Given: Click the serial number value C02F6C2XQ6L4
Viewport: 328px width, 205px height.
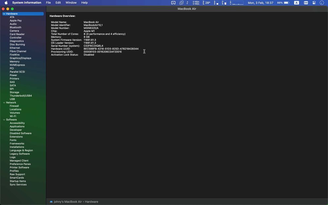Looking at the screenshot, I should point(93,46).
